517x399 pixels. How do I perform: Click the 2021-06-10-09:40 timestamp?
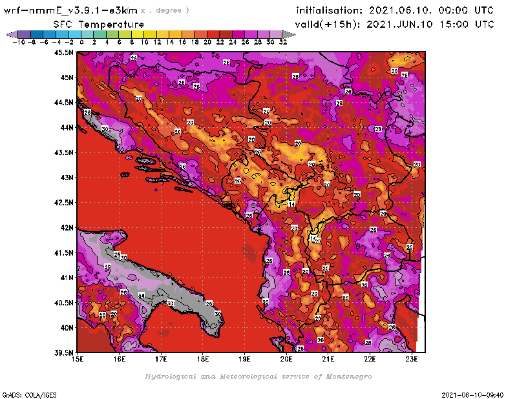coord(472,394)
